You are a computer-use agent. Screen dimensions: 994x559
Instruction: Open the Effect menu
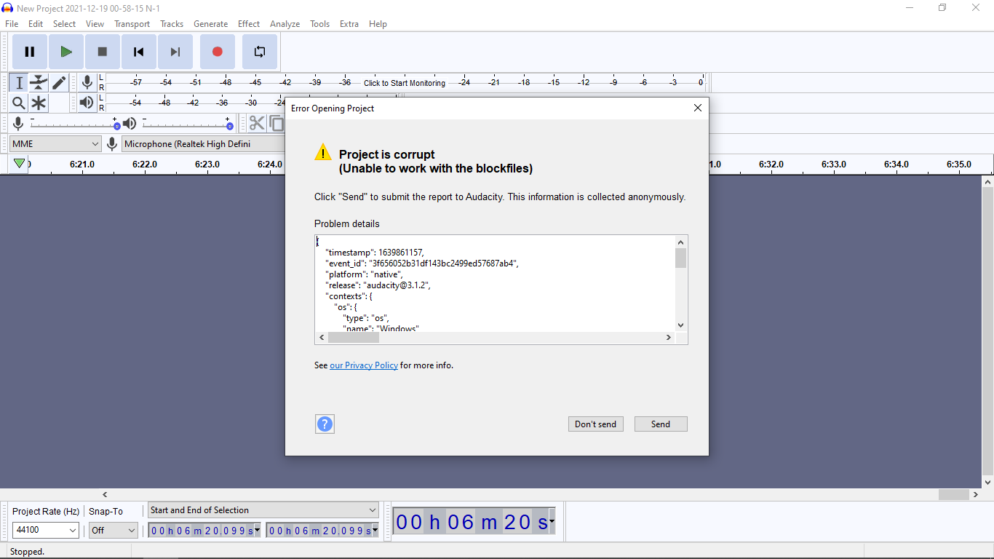click(x=249, y=23)
